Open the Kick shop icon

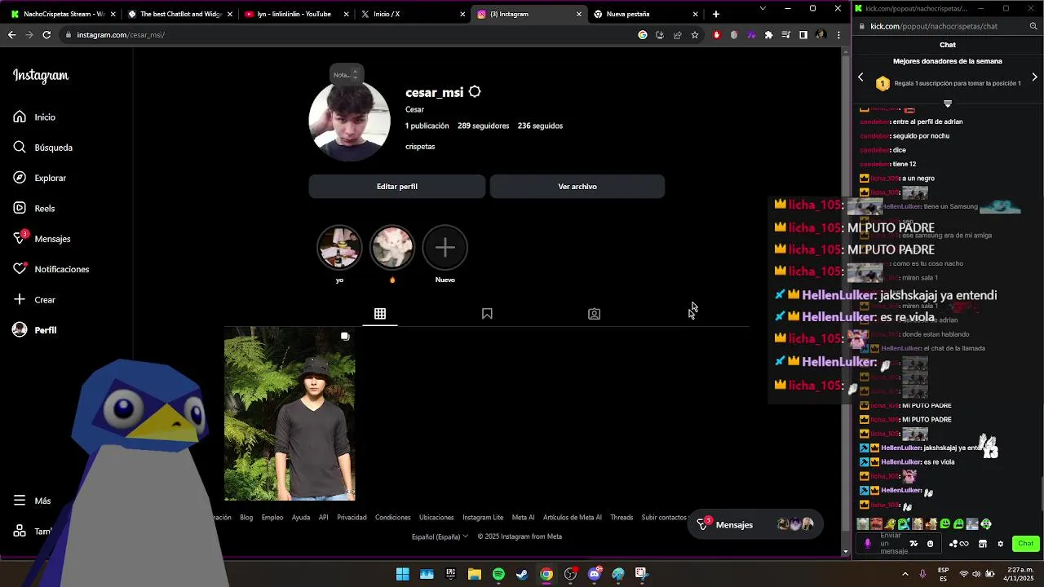(x=983, y=544)
